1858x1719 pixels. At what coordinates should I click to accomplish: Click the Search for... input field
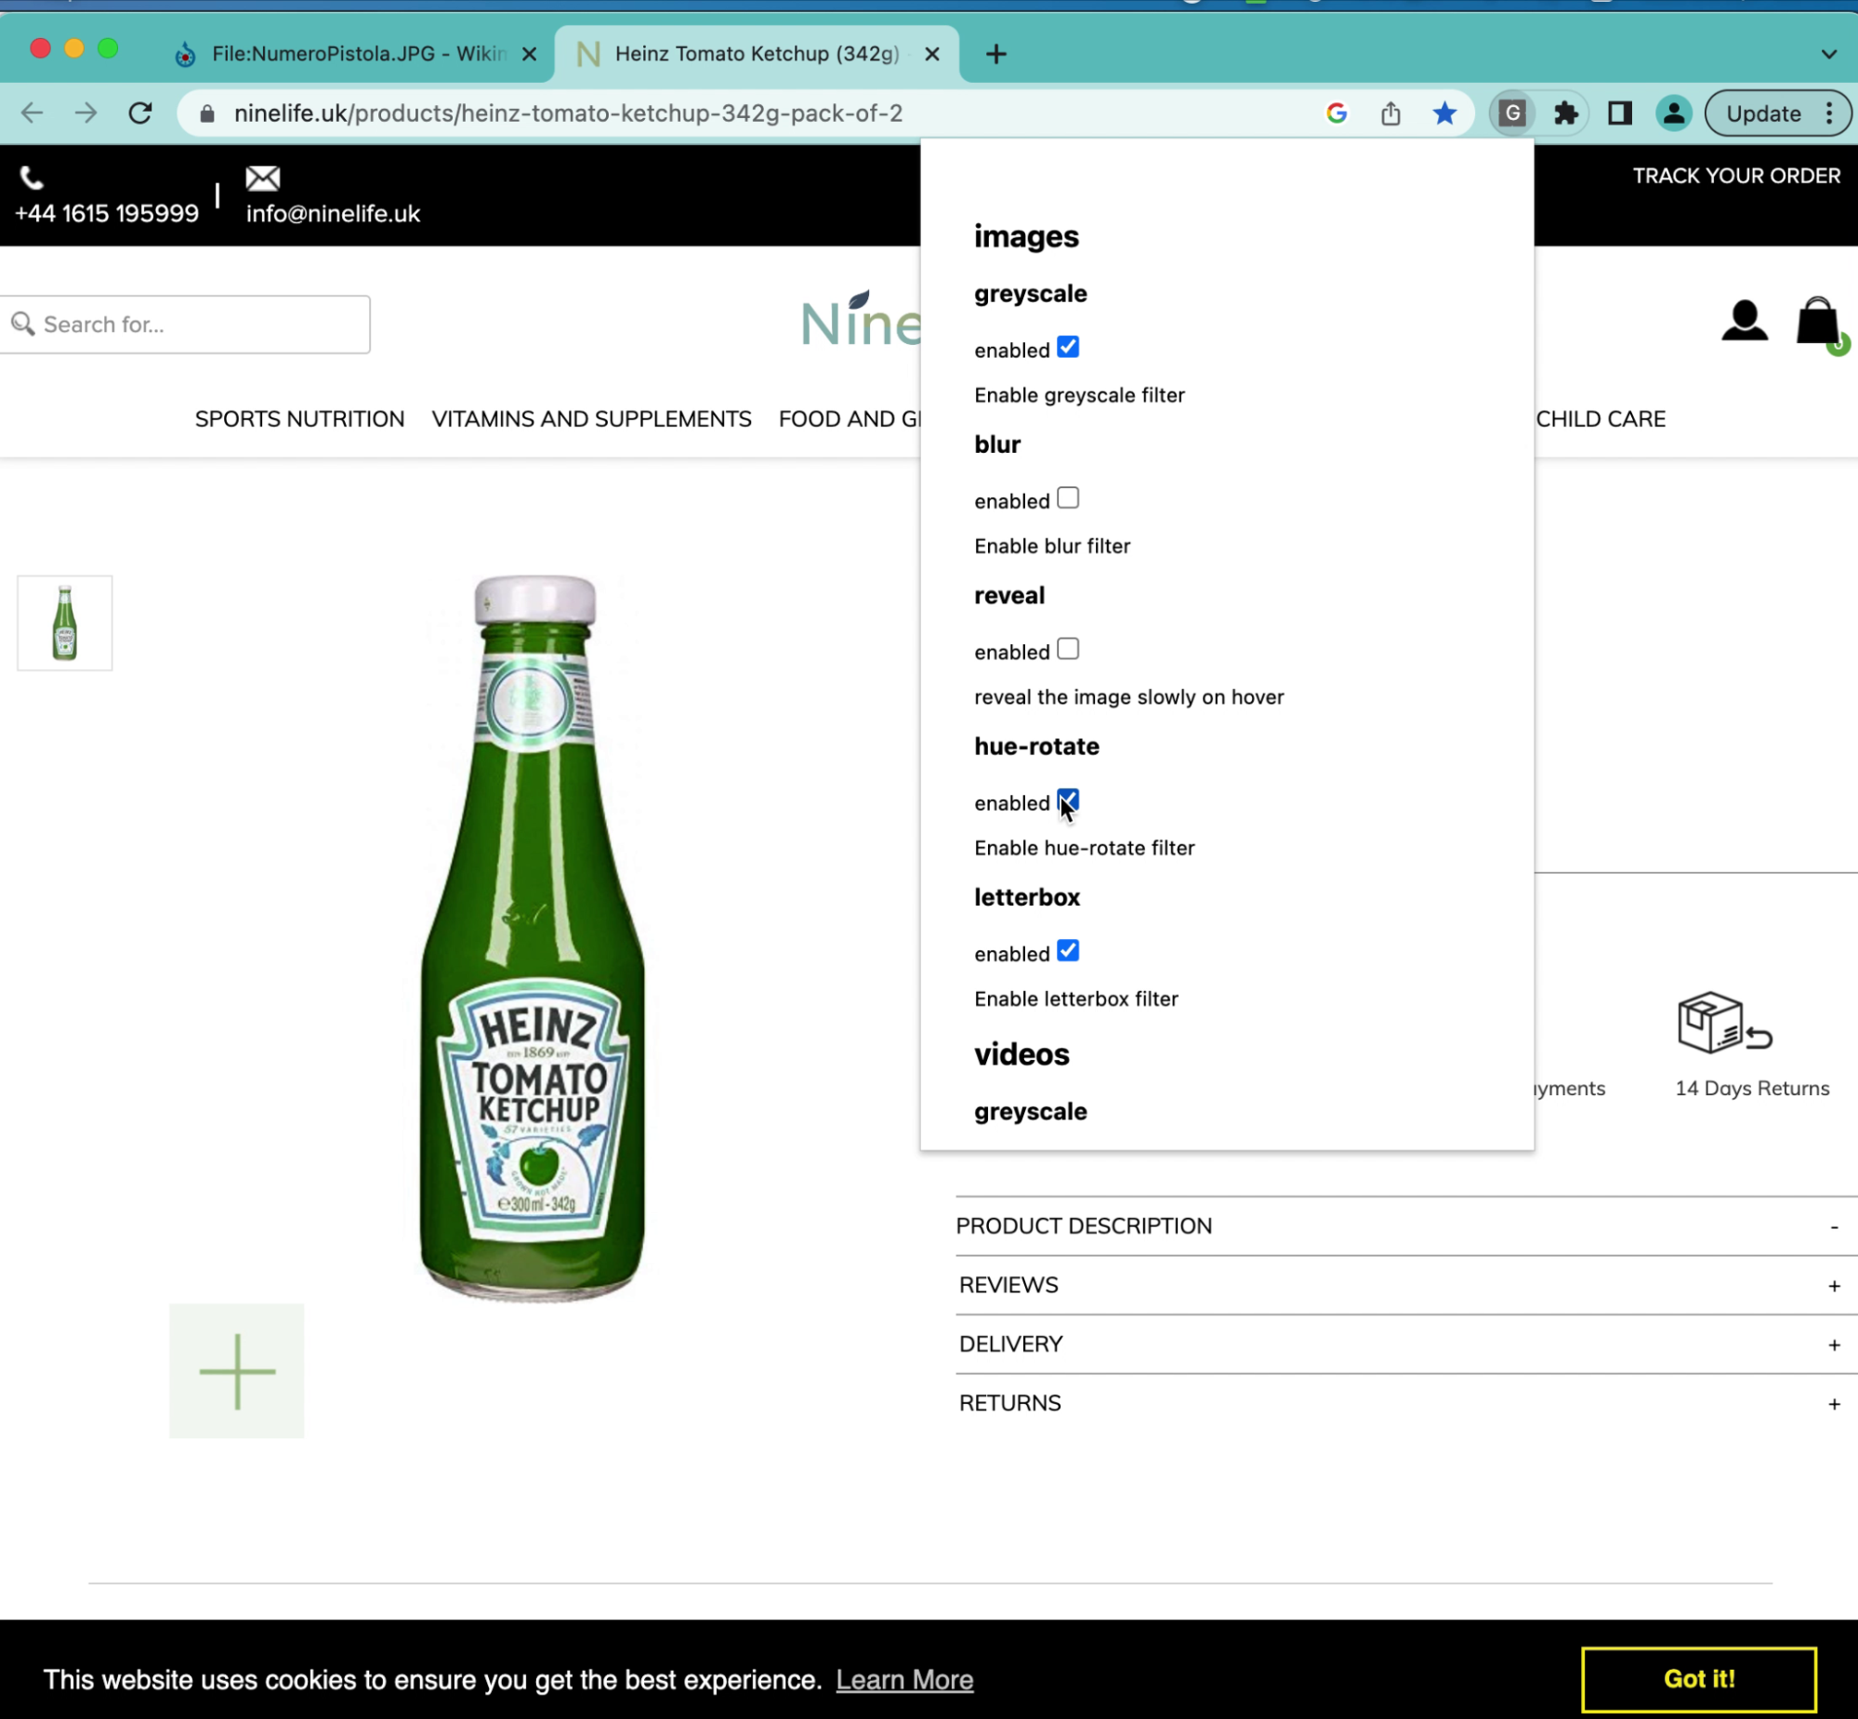pos(185,324)
